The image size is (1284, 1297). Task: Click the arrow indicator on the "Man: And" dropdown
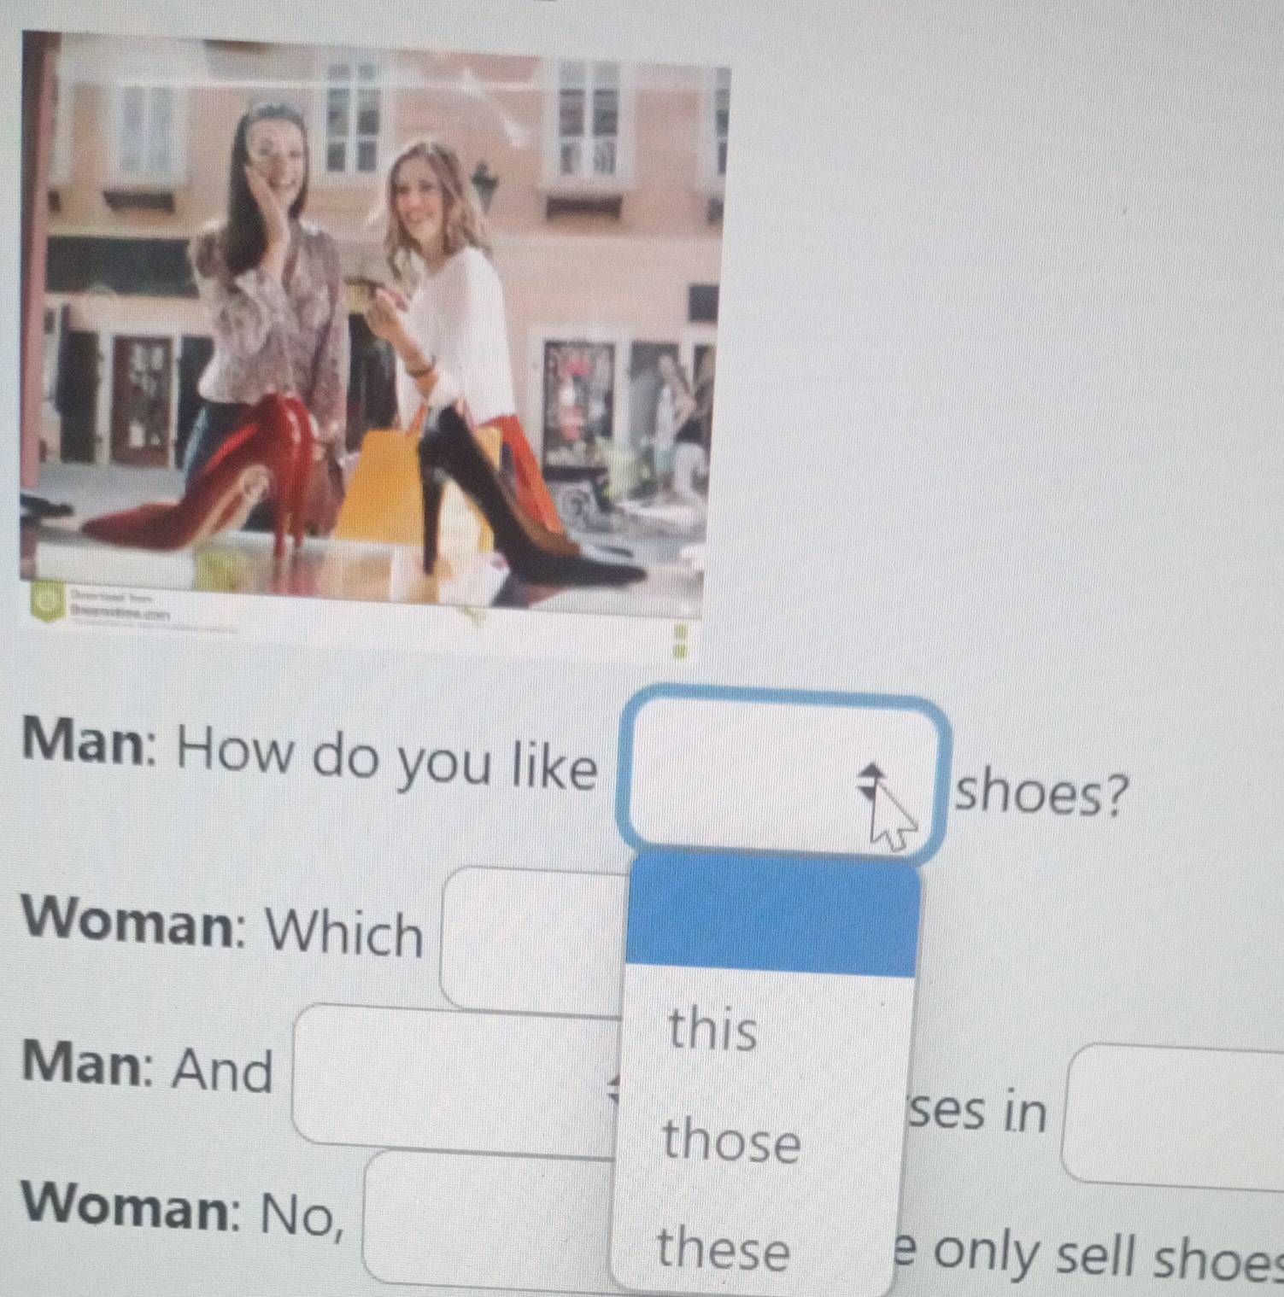tap(613, 1088)
